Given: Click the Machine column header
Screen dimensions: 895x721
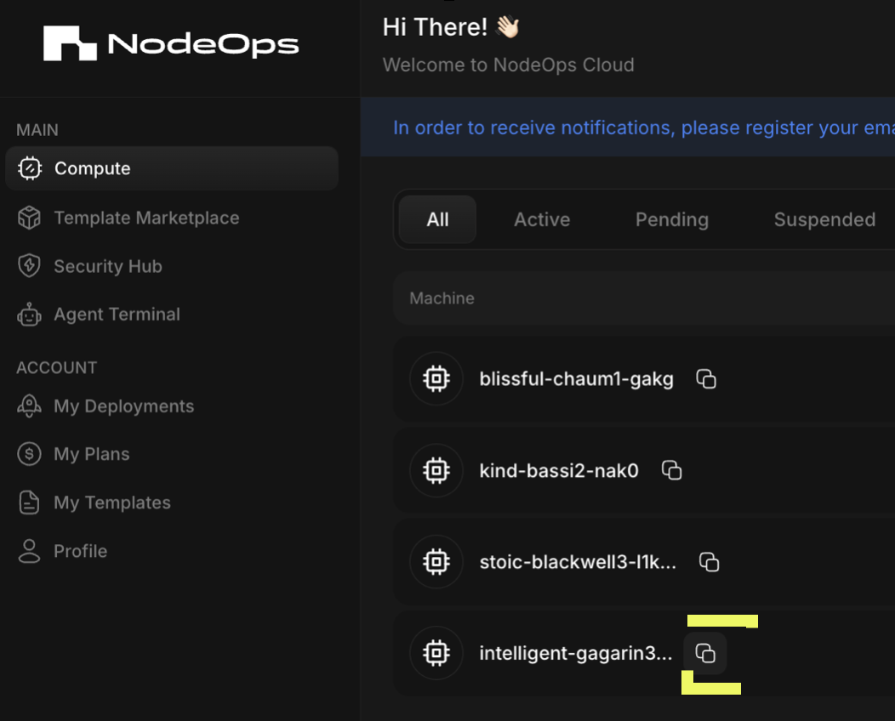Looking at the screenshot, I should 442,298.
